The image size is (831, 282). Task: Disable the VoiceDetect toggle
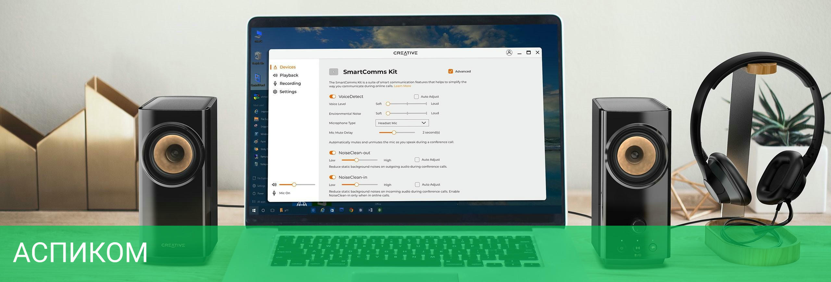tap(332, 96)
